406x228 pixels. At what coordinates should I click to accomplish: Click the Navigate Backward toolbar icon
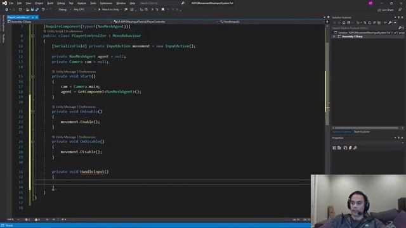[x=7, y=9]
